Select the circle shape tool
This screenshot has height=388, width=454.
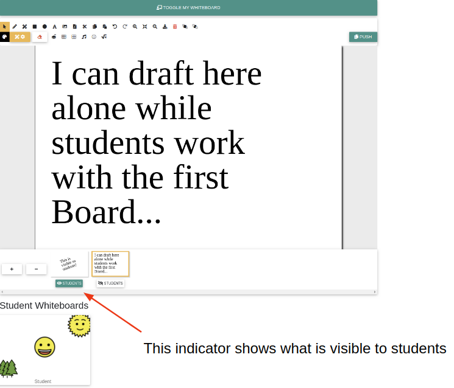(44, 27)
